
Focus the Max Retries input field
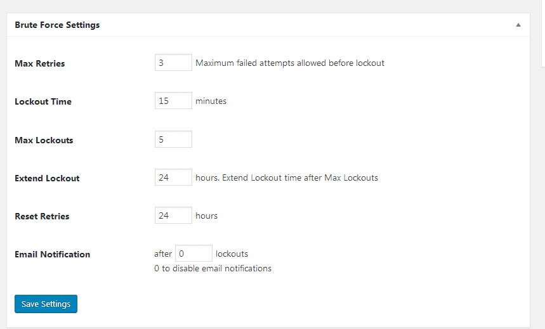pos(173,63)
